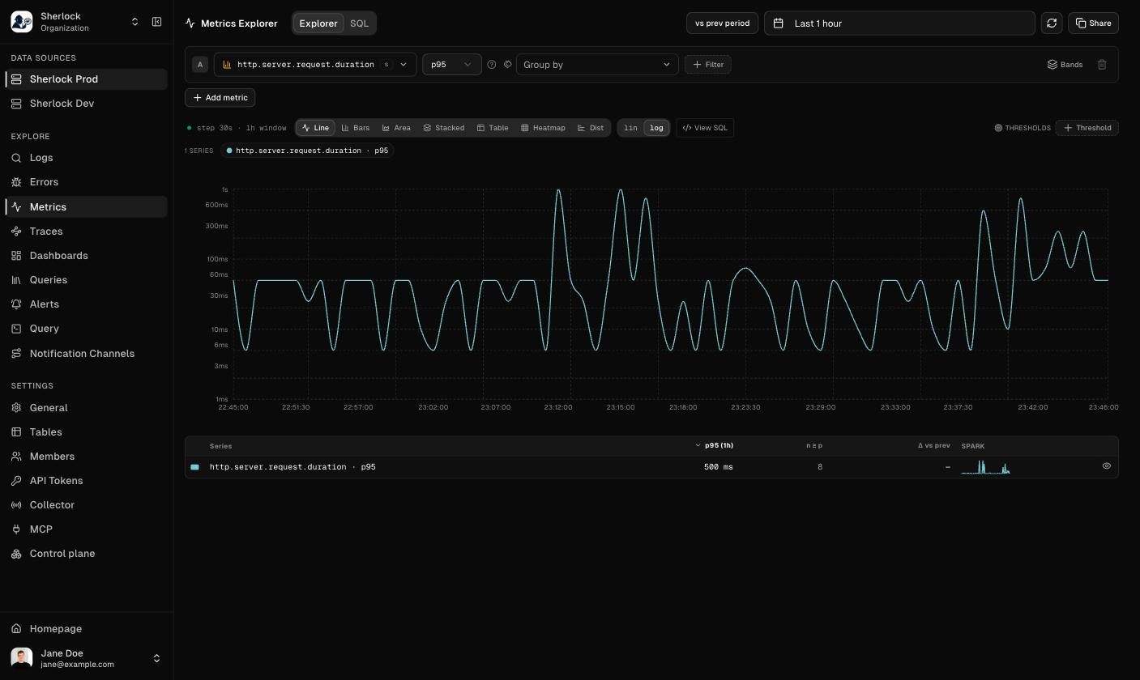Switch y-axis scale to lin
Viewport: 1140px width, 680px height.
tap(630, 128)
